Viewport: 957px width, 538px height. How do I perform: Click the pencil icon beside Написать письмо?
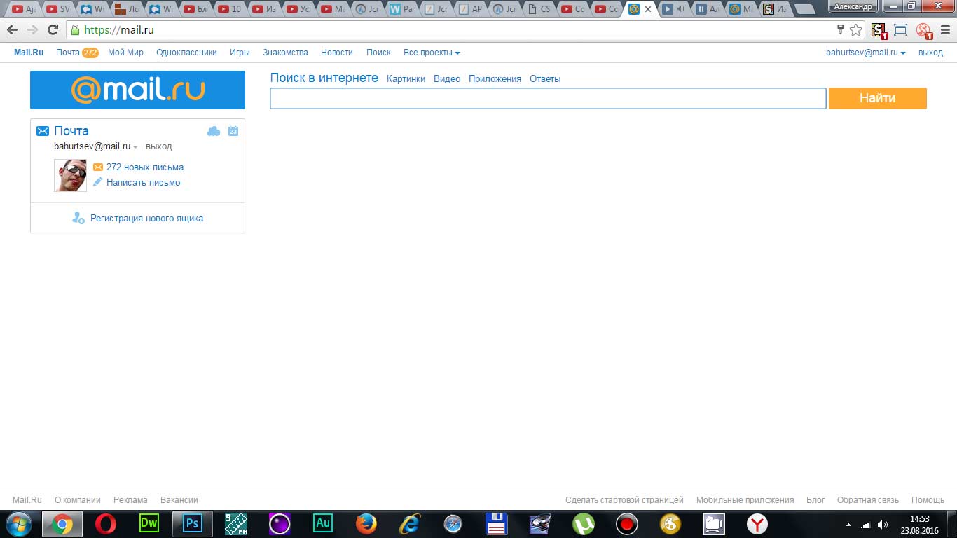[98, 182]
